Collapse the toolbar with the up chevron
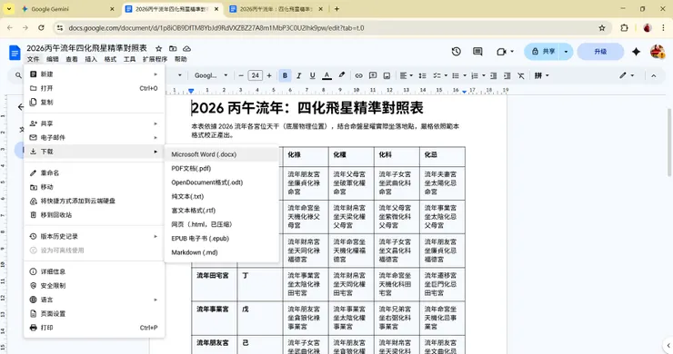The image size is (673, 354). point(653,75)
